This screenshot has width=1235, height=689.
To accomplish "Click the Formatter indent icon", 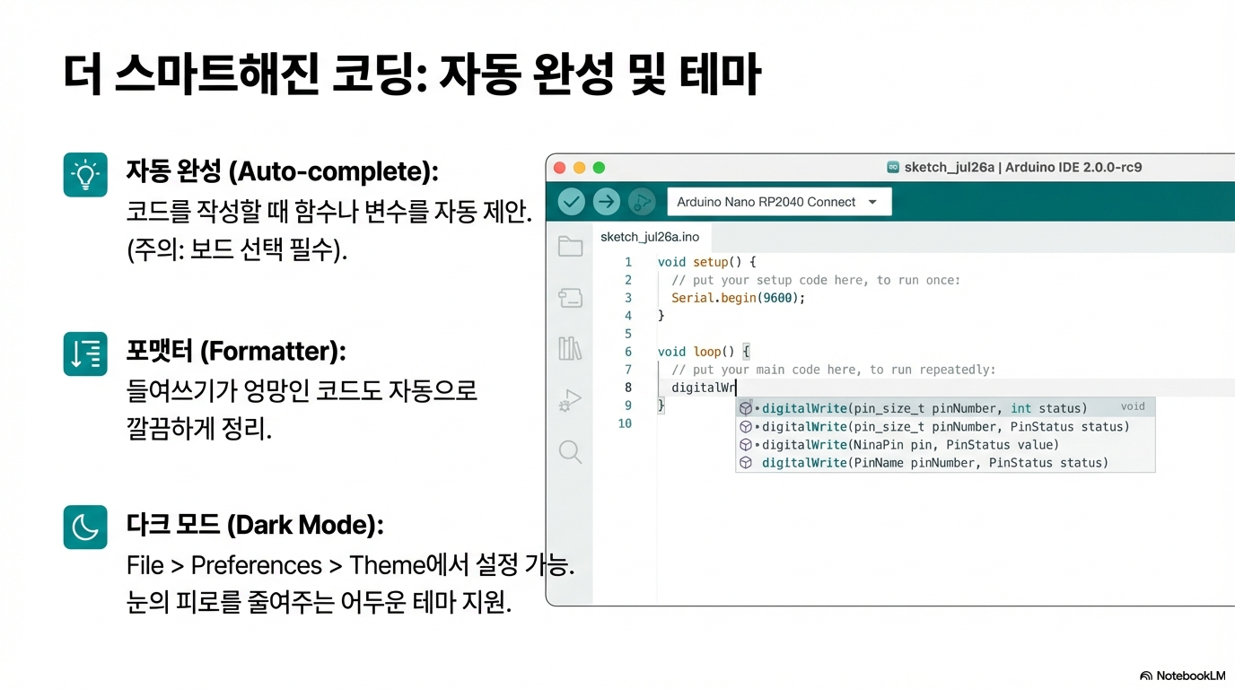I will [85, 353].
